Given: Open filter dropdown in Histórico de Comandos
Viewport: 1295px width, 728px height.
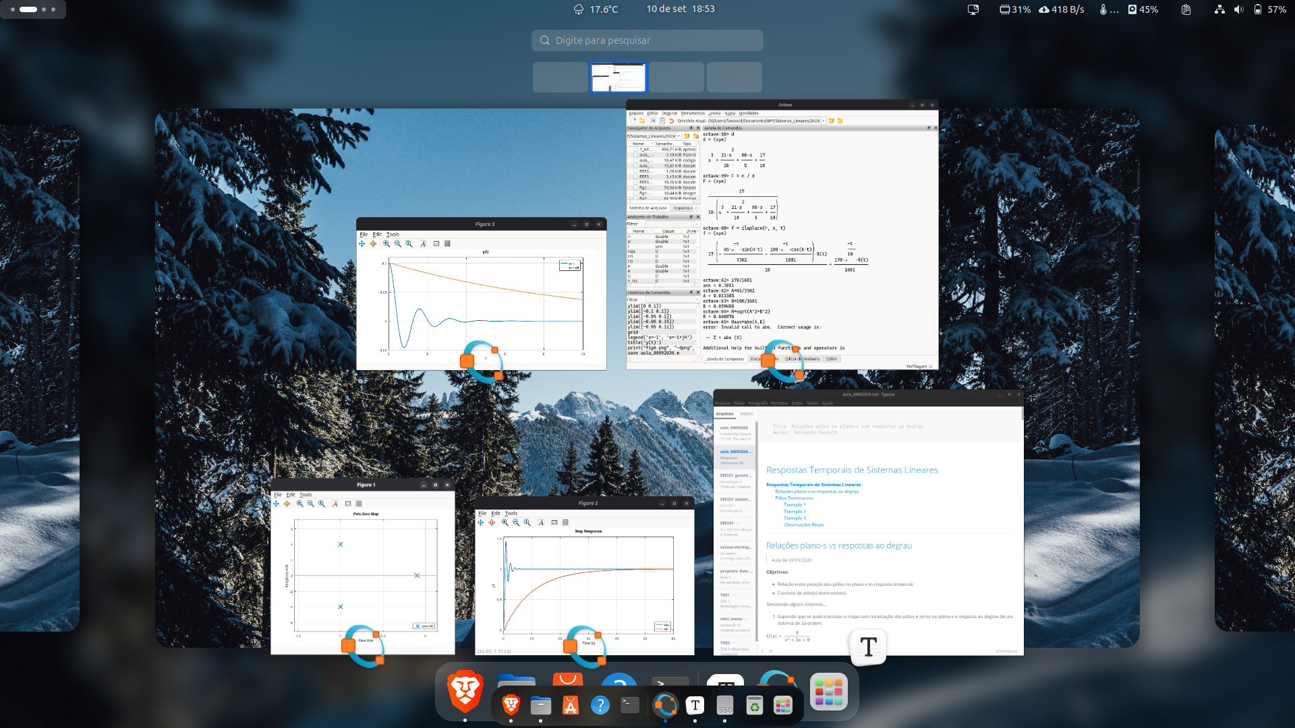Looking at the screenshot, I should click(x=697, y=300).
